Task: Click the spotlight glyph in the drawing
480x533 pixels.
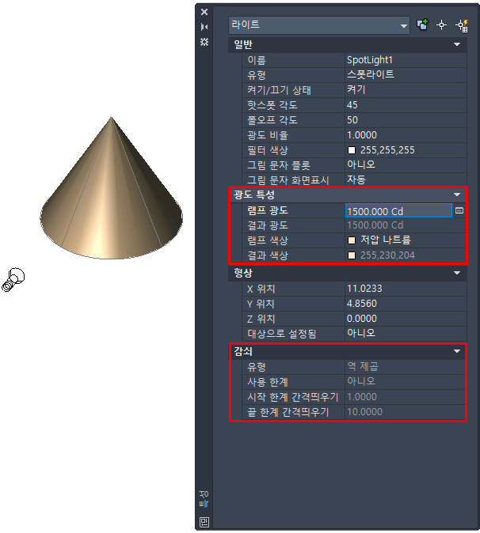Action: point(13,280)
